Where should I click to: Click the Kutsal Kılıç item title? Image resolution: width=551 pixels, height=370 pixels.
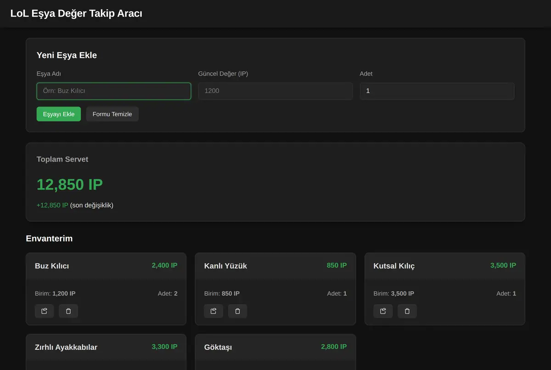pyautogui.click(x=394, y=266)
